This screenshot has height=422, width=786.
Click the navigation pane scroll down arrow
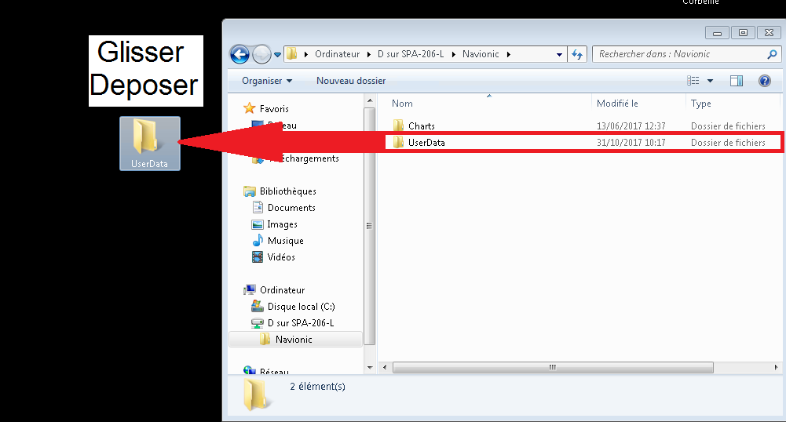370,367
